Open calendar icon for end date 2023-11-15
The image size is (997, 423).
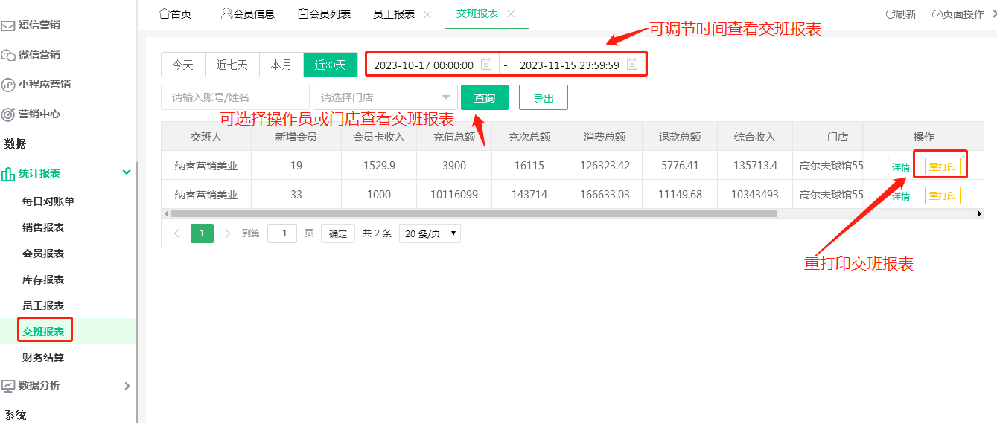632,65
